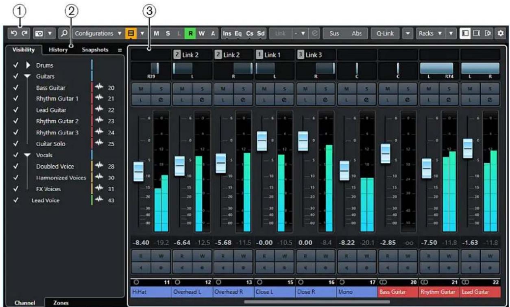Open dropdown arrow beside the orange filter icon
The image size is (510, 307).
pyautogui.click(x=142, y=33)
